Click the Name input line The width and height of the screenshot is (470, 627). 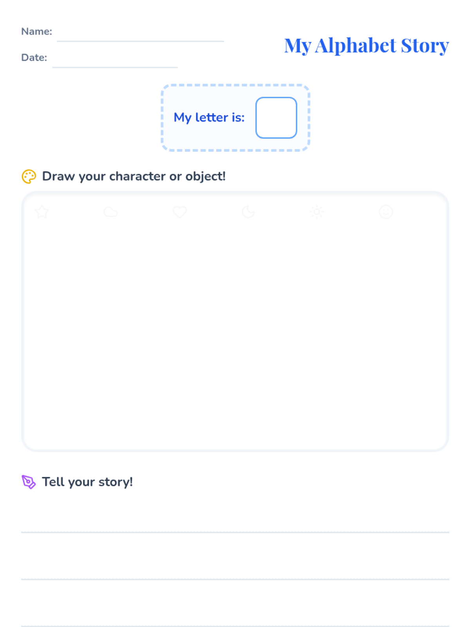point(140,36)
